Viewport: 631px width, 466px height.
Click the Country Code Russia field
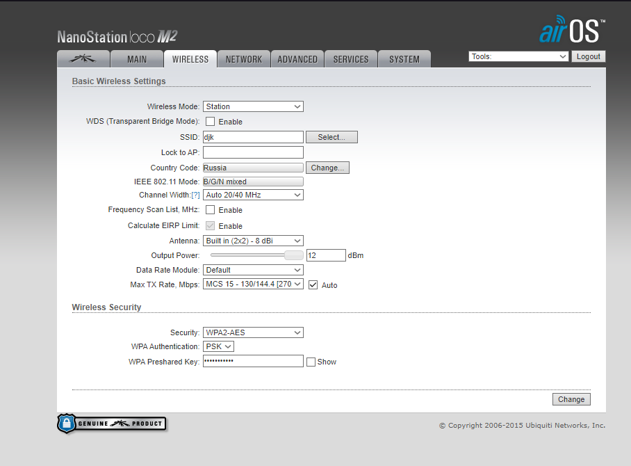[x=253, y=168]
